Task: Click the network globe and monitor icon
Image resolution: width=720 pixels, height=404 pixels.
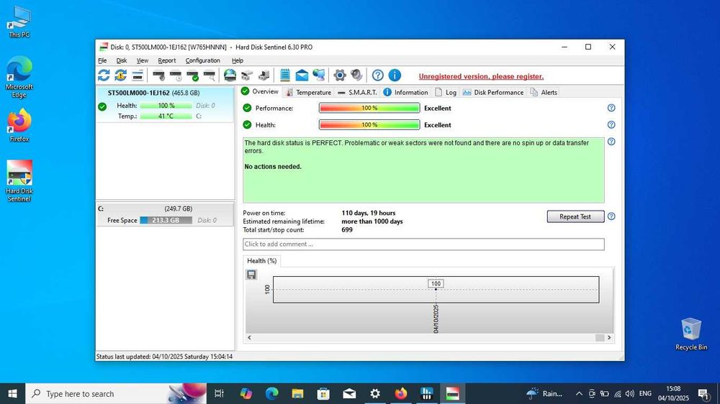Action: pos(319,75)
